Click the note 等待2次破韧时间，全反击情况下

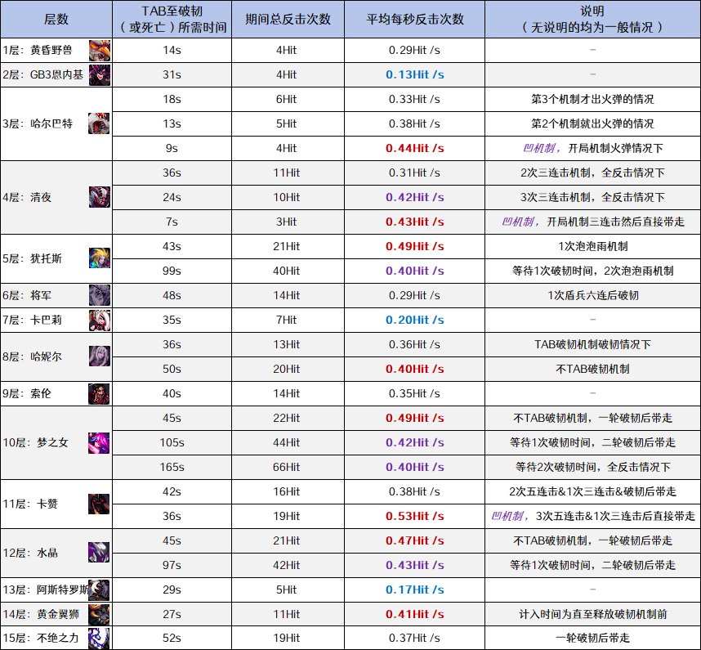click(593, 467)
